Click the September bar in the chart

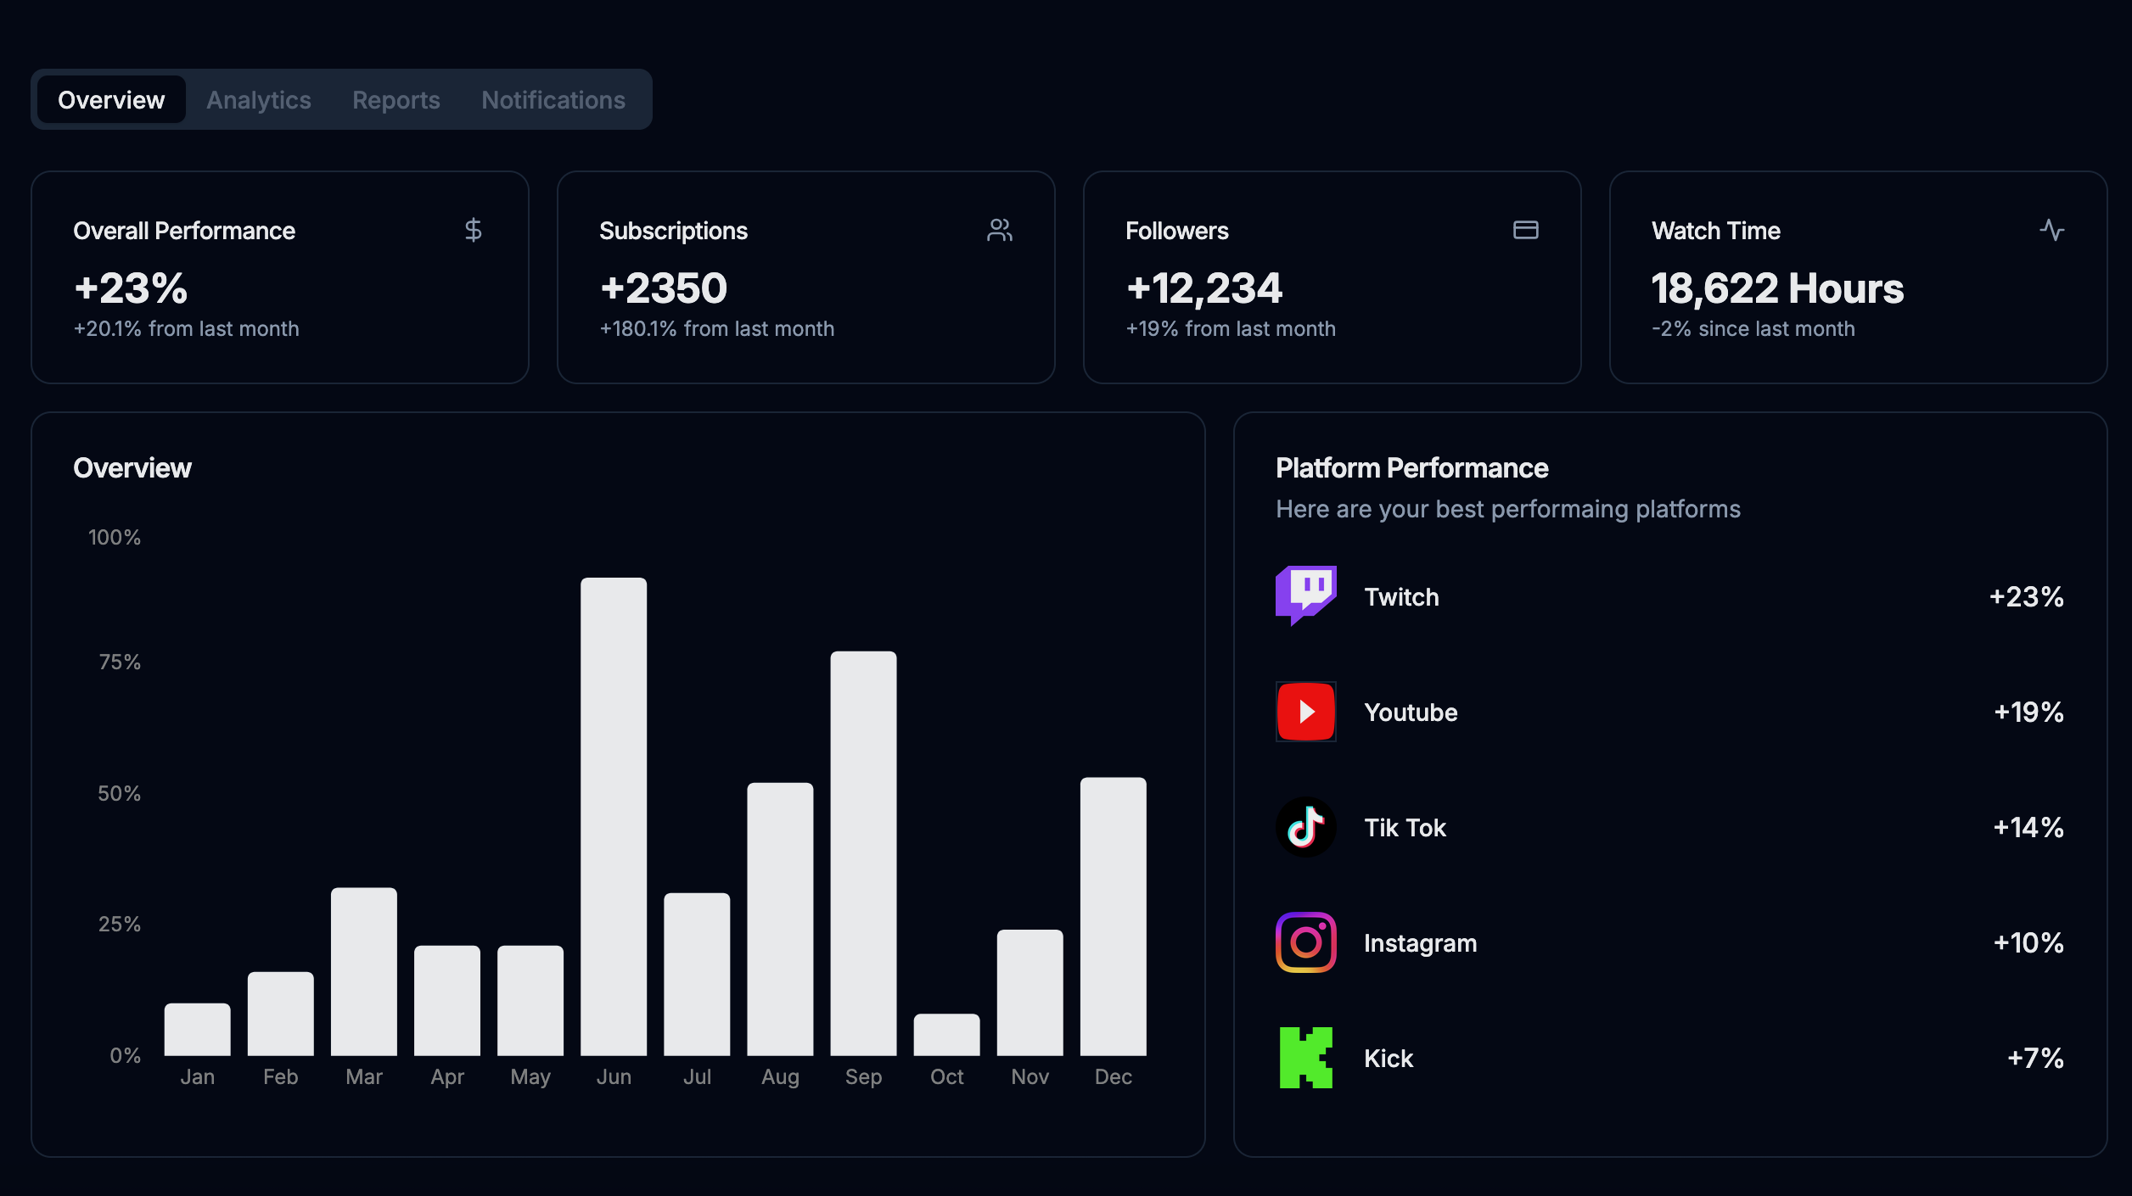tap(863, 852)
